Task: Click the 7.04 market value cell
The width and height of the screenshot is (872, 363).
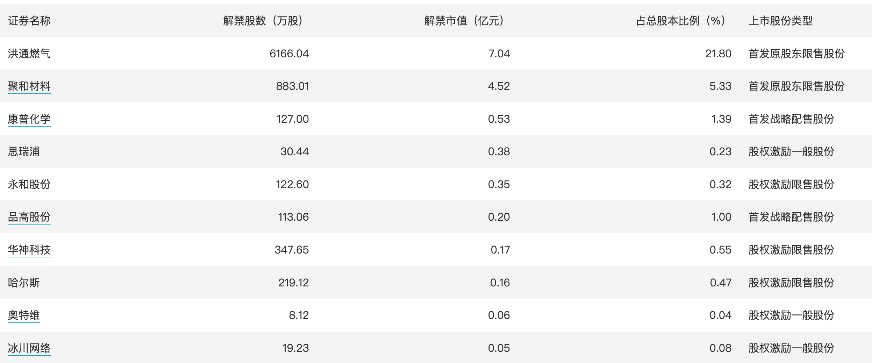Action: point(499,54)
